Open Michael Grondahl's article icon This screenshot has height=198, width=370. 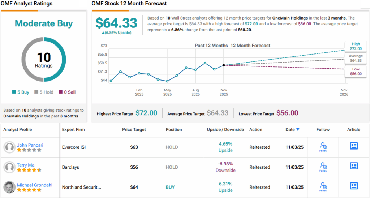point(354,186)
